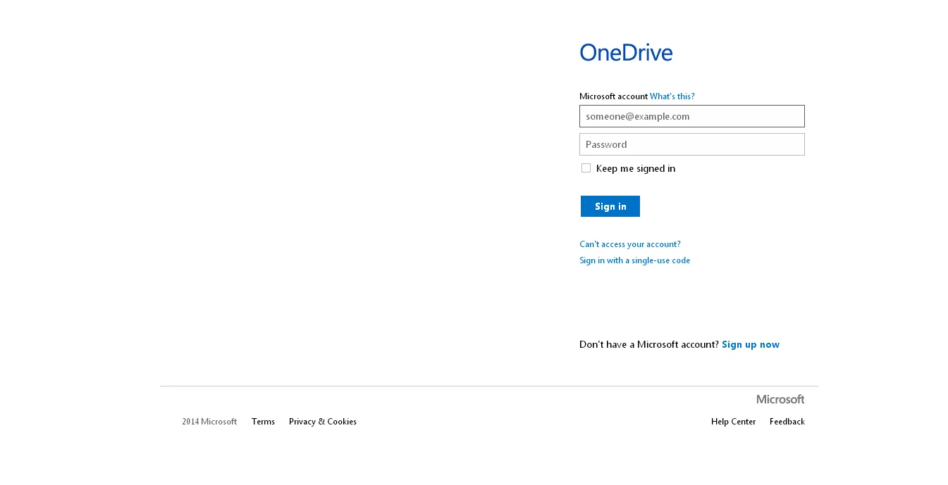Screen dimensions: 948x485
Task: Click the someone@example.com placeholder text
Action: [637, 117]
